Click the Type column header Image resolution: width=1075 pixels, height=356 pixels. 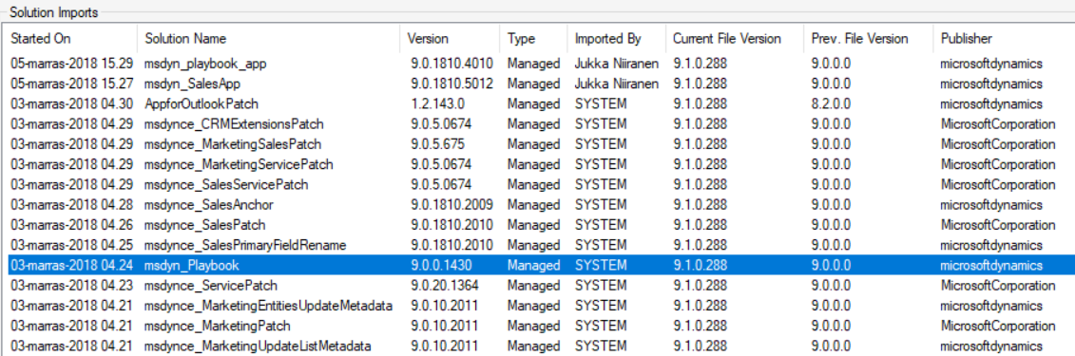[533, 39]
